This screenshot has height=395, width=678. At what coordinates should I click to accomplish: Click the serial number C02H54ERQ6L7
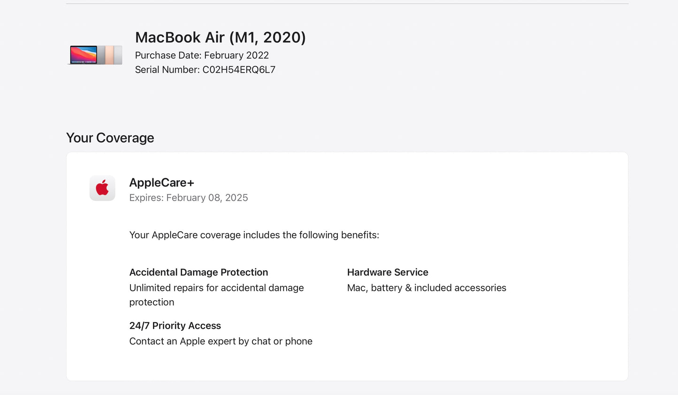tap(238, 70)
